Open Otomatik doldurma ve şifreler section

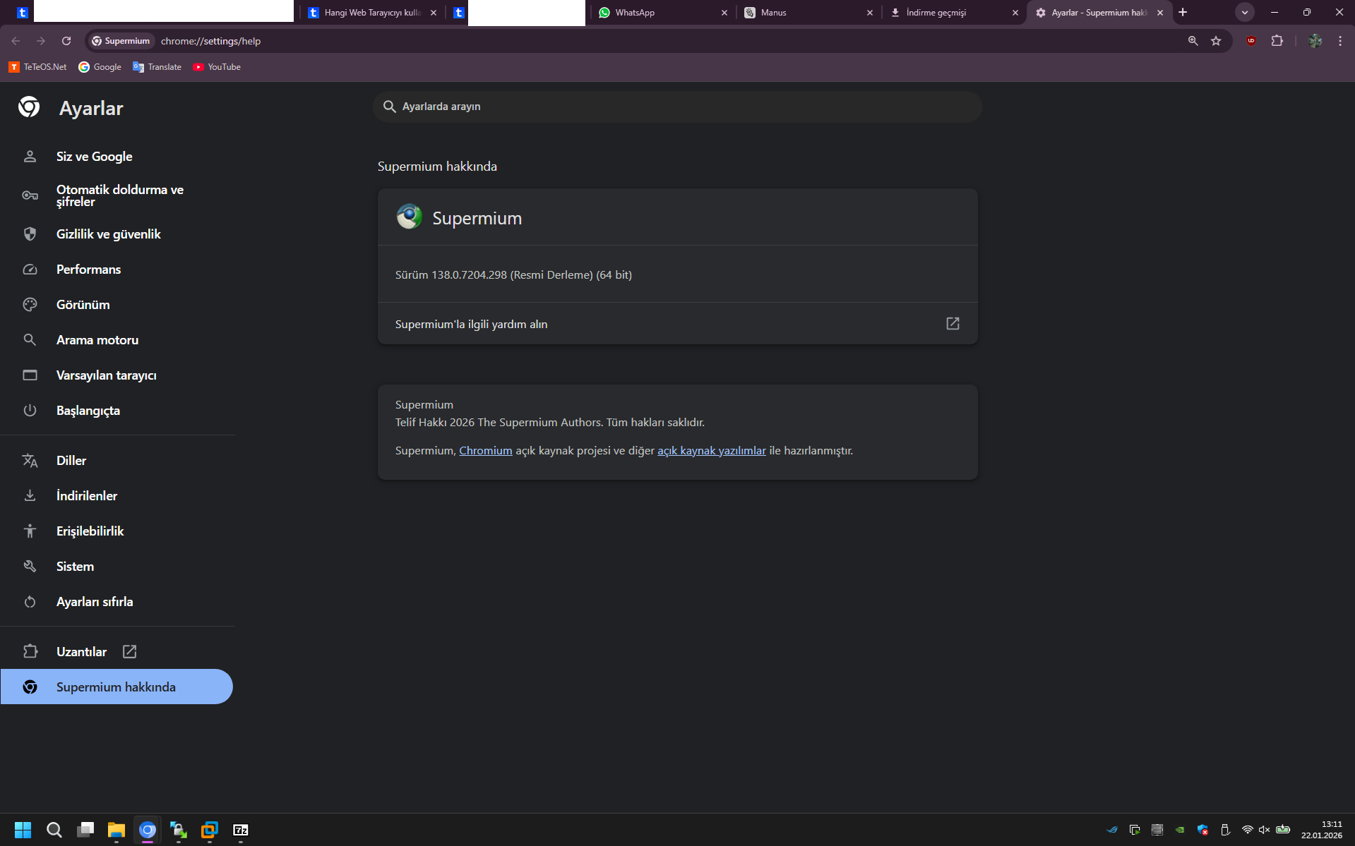coord(117,195)
